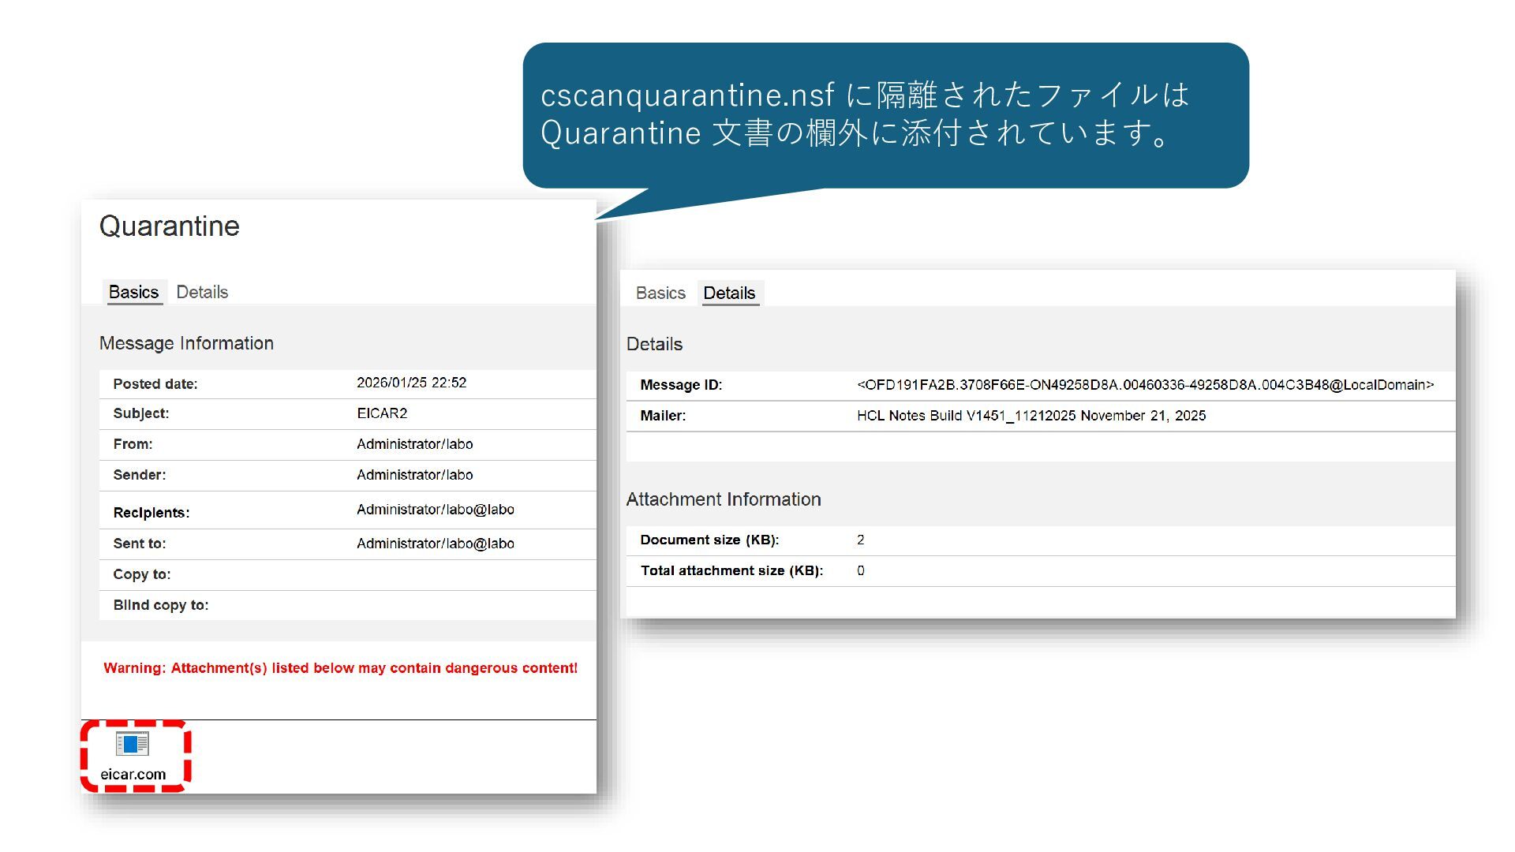Click the red attachment warning text
1515x852 pixels.
340,668
